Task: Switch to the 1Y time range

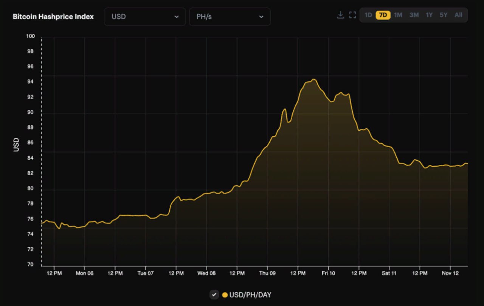Action: coord(429,15)
